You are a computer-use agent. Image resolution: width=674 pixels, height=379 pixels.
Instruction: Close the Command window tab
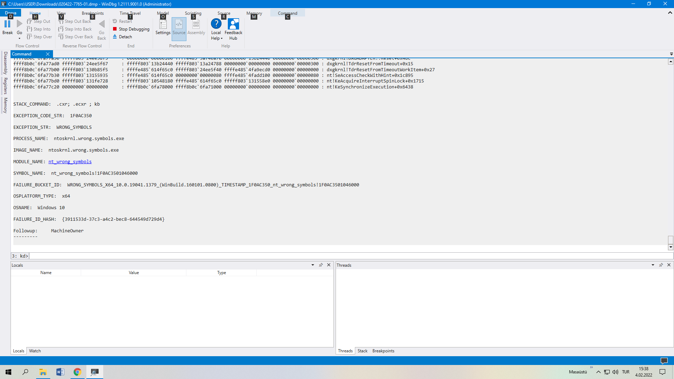(48, 54)
